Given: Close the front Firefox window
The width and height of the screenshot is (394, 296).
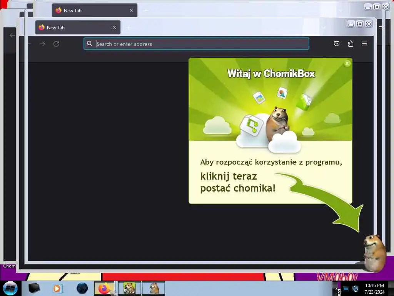Looking at the screenshot, I should coord(369,24).
